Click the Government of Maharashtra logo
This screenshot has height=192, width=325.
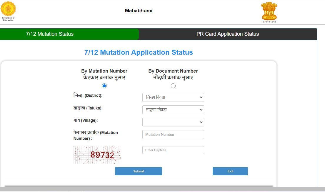8,11
